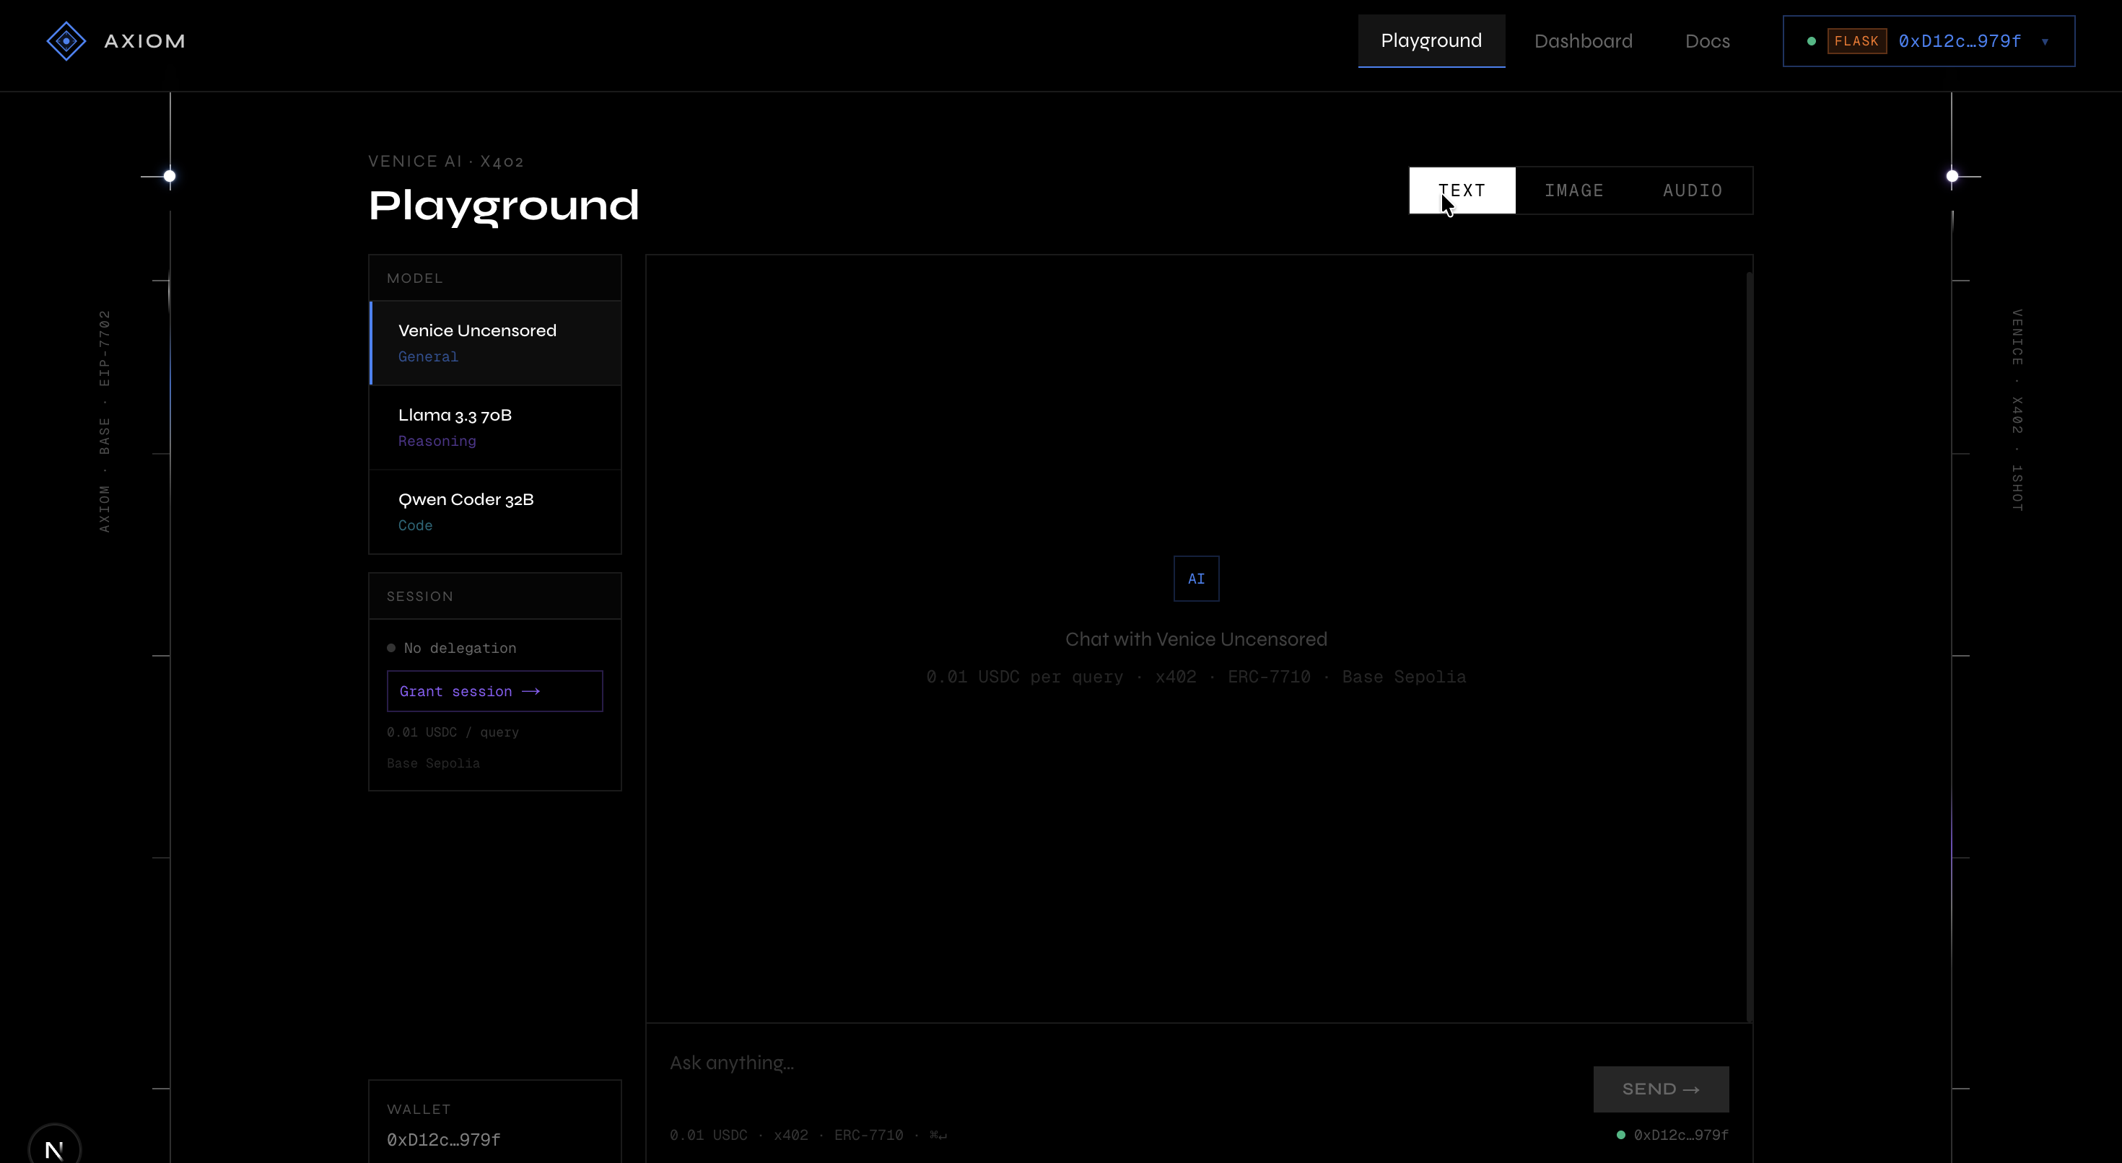Click the wallet address in top bar

pos(1960,41)
